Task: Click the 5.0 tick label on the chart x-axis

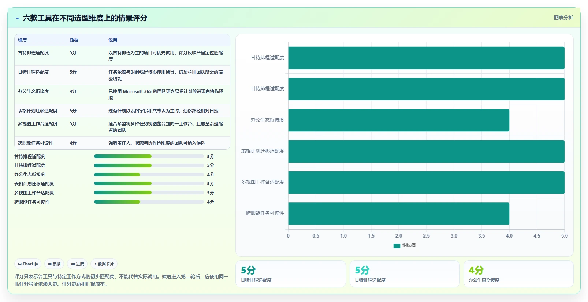Action: (565, 236)
